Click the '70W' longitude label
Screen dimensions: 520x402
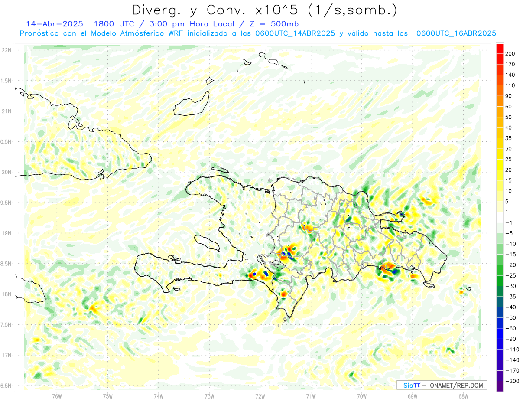tap(362, 395)
